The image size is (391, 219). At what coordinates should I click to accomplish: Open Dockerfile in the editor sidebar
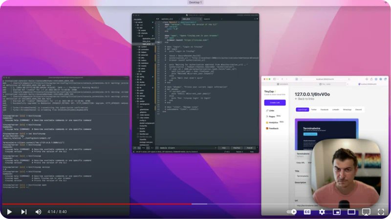click(143, 126)
